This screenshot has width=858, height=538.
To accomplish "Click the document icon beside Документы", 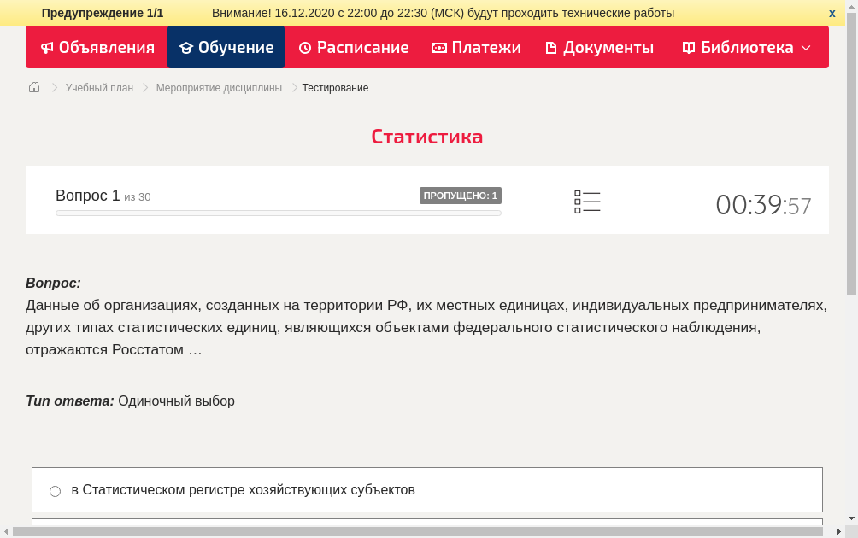I will [x=550, y=48].
